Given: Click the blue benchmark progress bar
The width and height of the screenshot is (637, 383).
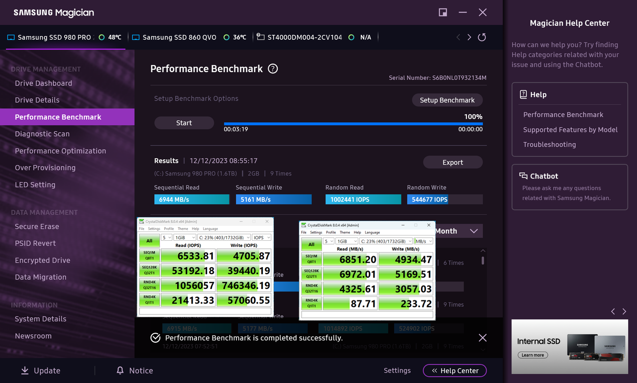Looking at the screenshot, I should (x=353, y=122).
